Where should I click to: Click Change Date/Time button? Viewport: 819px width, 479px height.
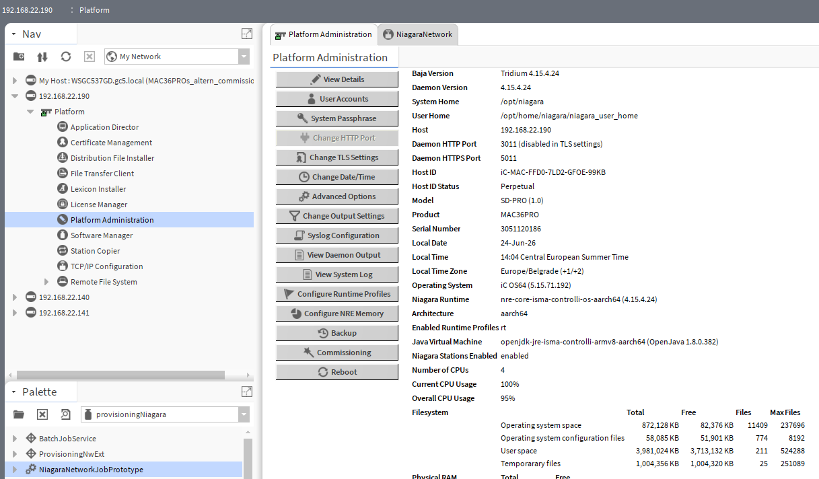337,177
